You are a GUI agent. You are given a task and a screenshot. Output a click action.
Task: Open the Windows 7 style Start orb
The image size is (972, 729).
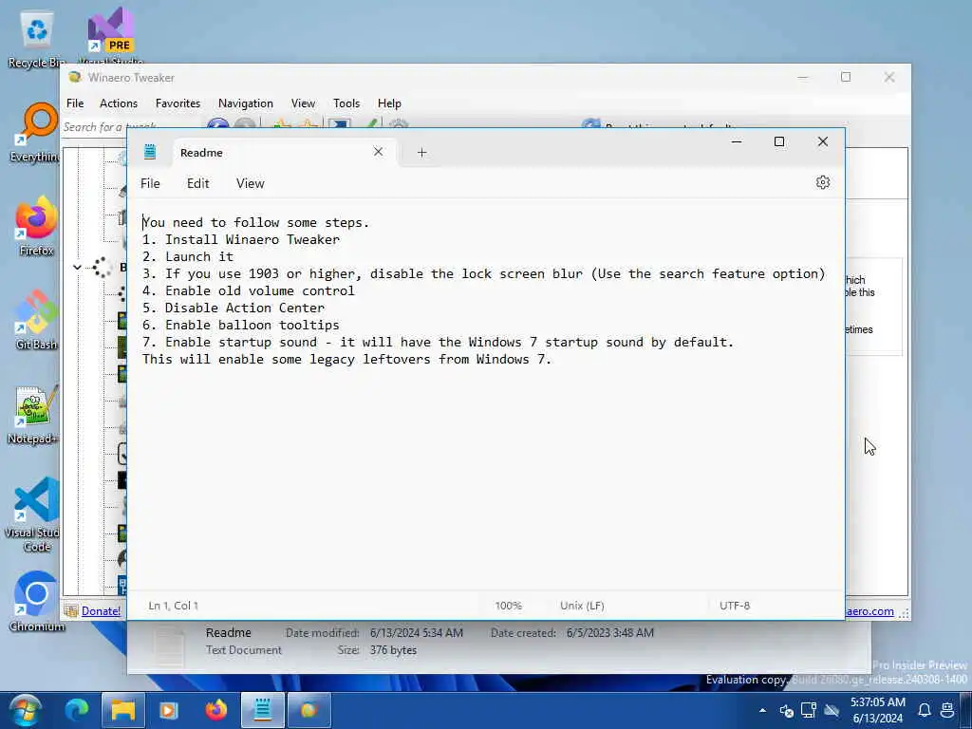[26, 710]
